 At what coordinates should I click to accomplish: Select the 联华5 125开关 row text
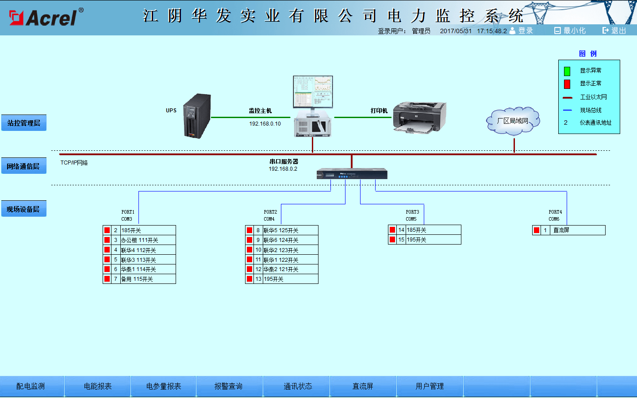(x=281, y=230)
